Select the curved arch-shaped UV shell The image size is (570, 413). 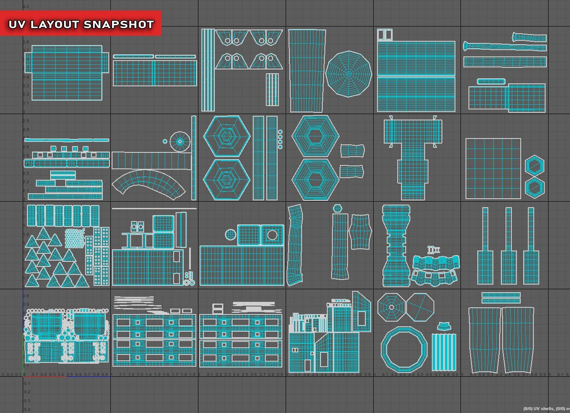[x=148, y=184]
